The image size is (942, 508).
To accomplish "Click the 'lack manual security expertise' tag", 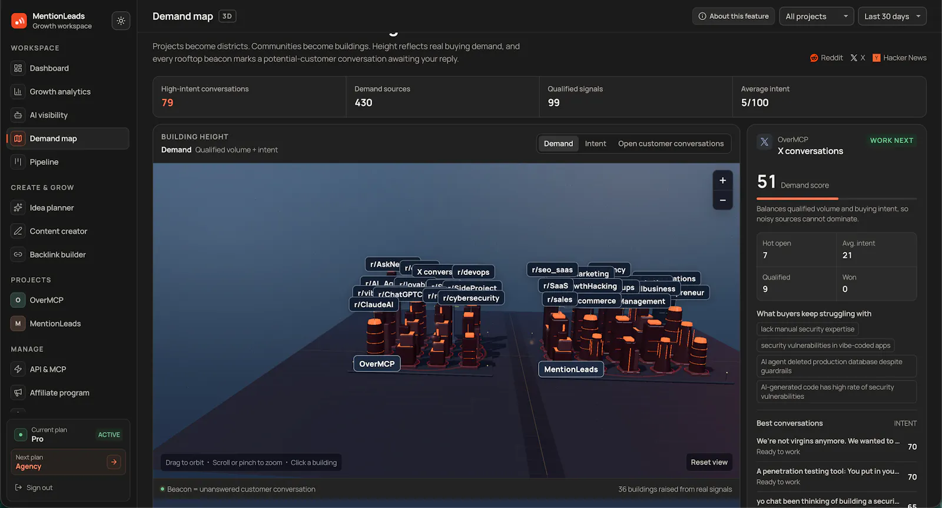I will 807,329.
